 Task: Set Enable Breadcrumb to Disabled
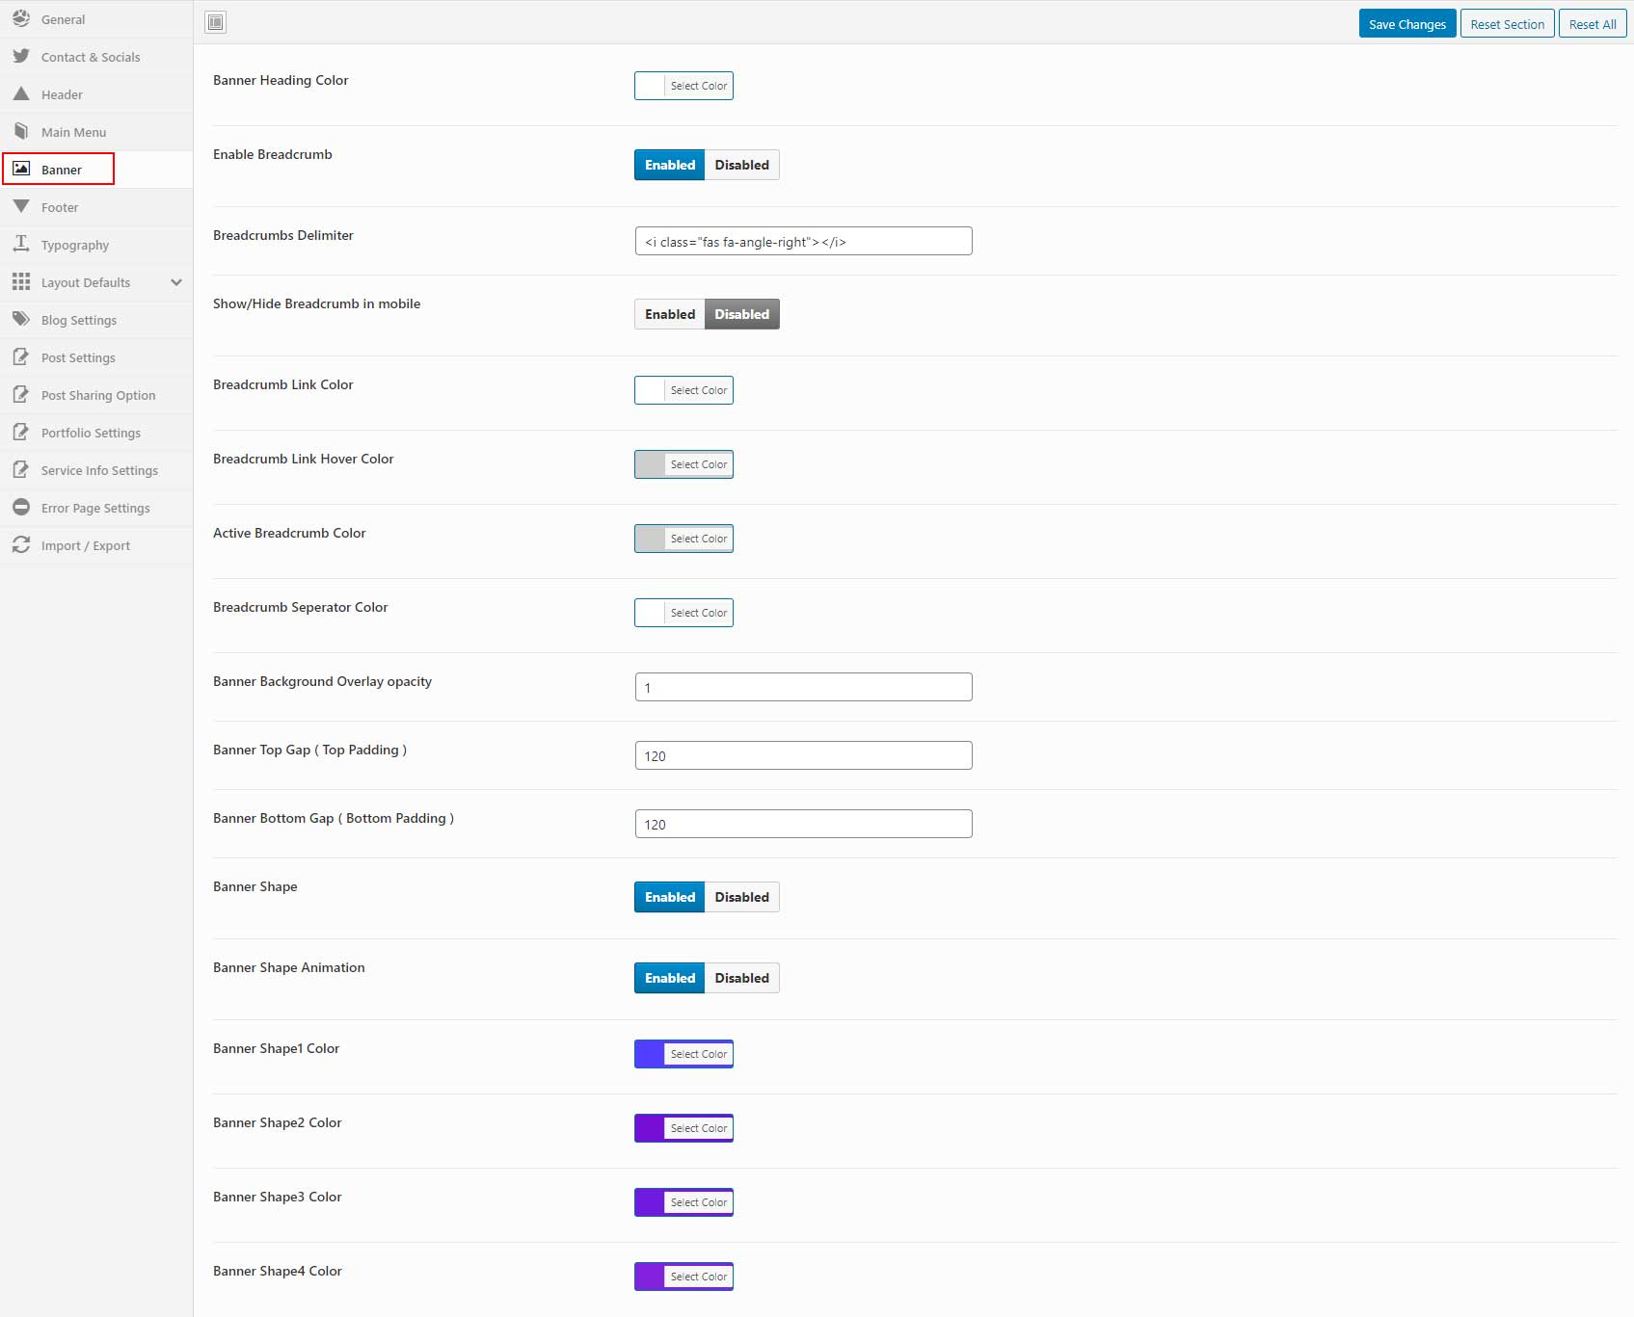(742, 165)
